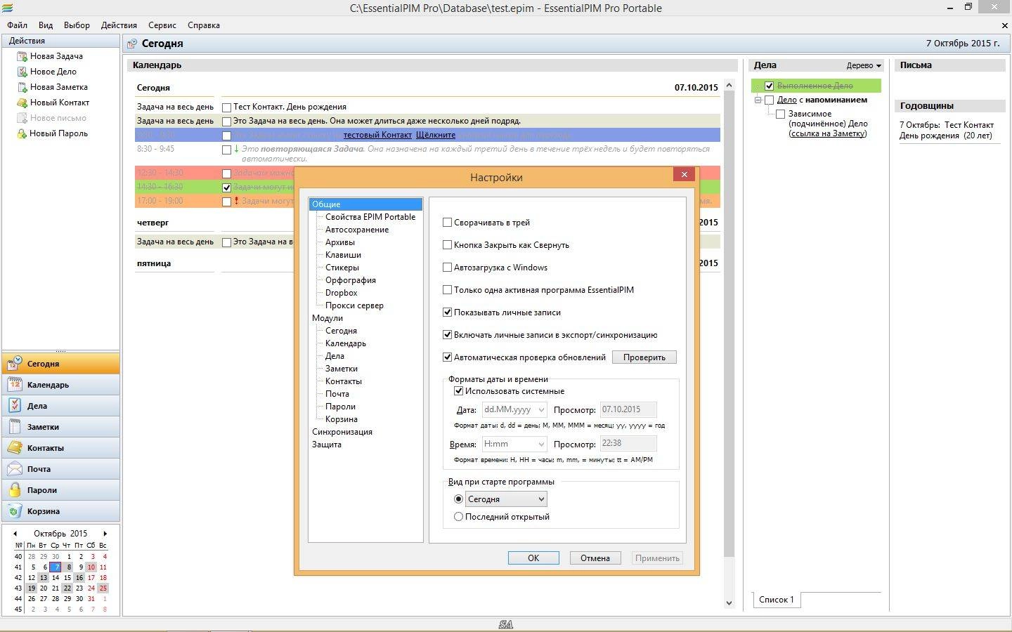Switch to the Список 1 tab

click(x=777, y=600)
